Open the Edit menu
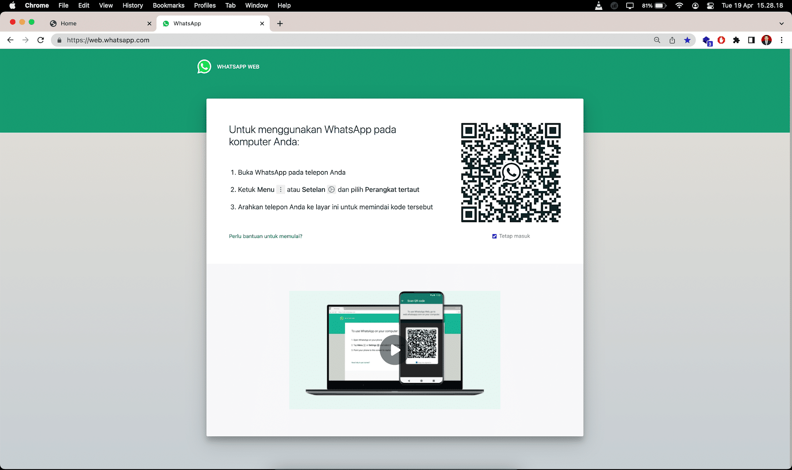The height and width of the screenshot is (470, 792). click(84, 5)
